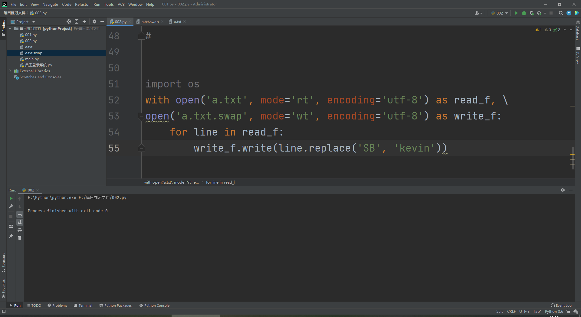Click 'for line in read_f' breadcrumb
This screenshot has width=581, height=317.
pyautogui.click(x=220, y=182)
